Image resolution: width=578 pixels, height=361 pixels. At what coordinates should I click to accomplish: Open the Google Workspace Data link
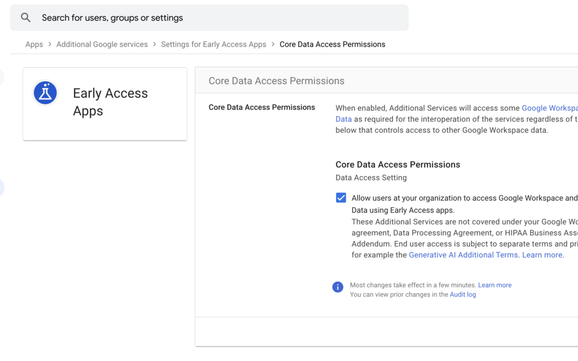[x=550, y=108]
